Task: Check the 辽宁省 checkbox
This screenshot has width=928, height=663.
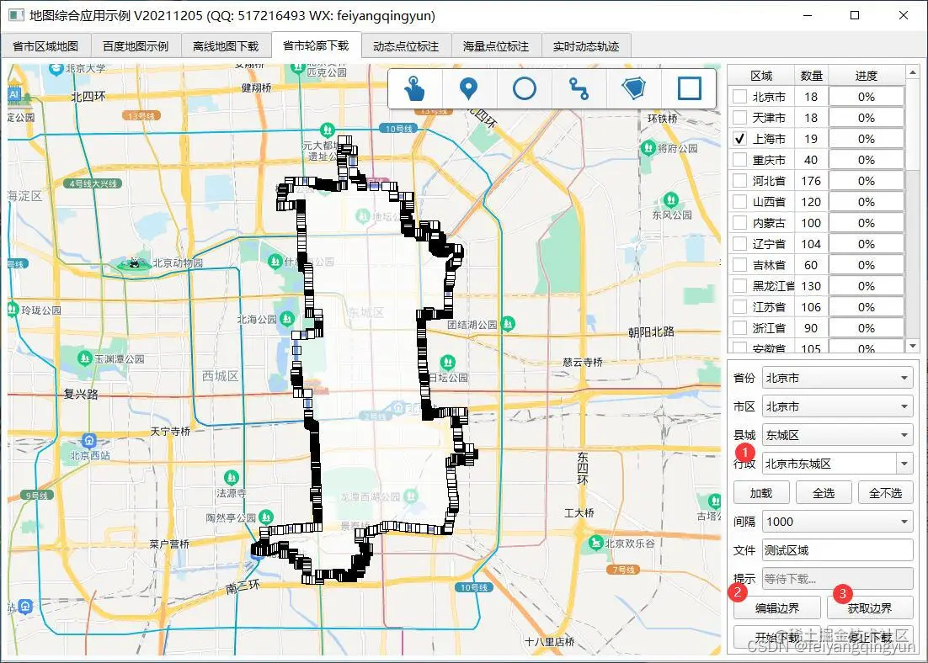Action: pyautogui.click(x=740, y=244)
